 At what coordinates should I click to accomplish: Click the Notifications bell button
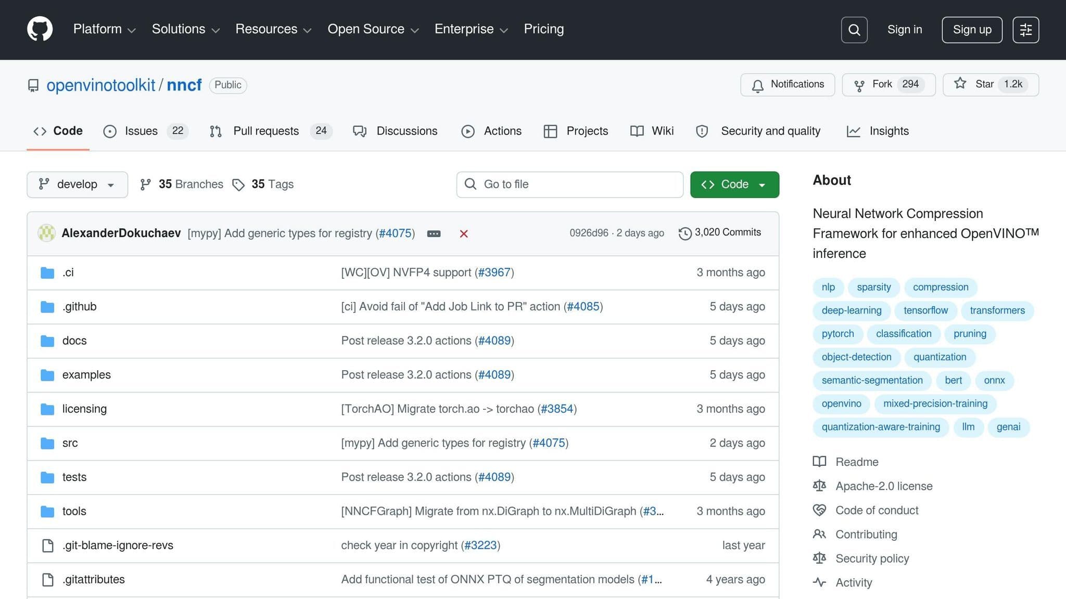788,85
